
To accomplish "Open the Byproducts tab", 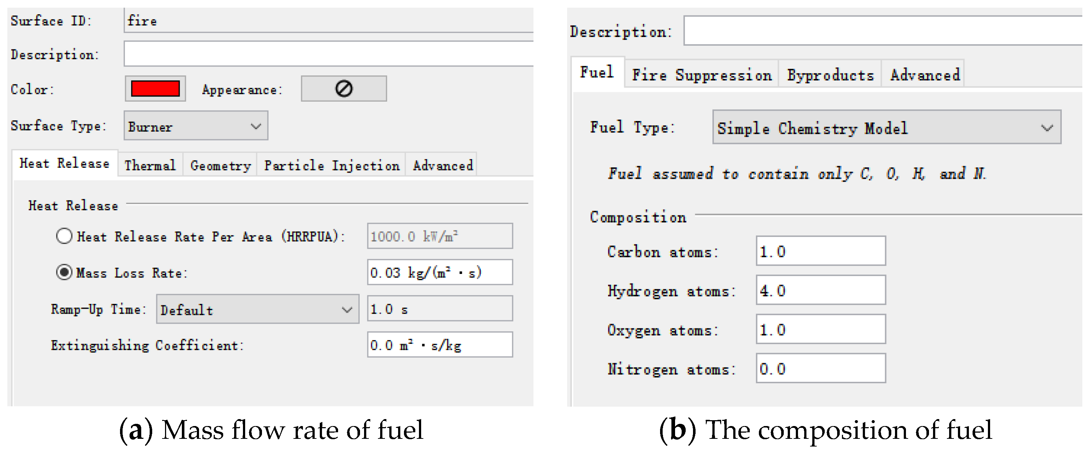I will coord(830,75).
